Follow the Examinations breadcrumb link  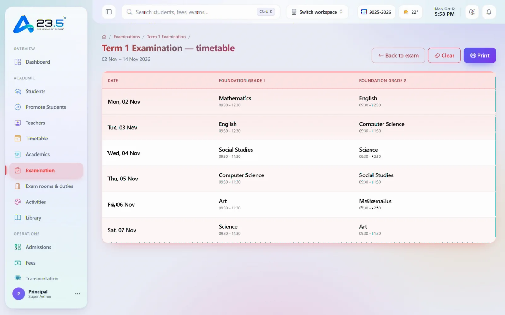(x=127, y=37)
